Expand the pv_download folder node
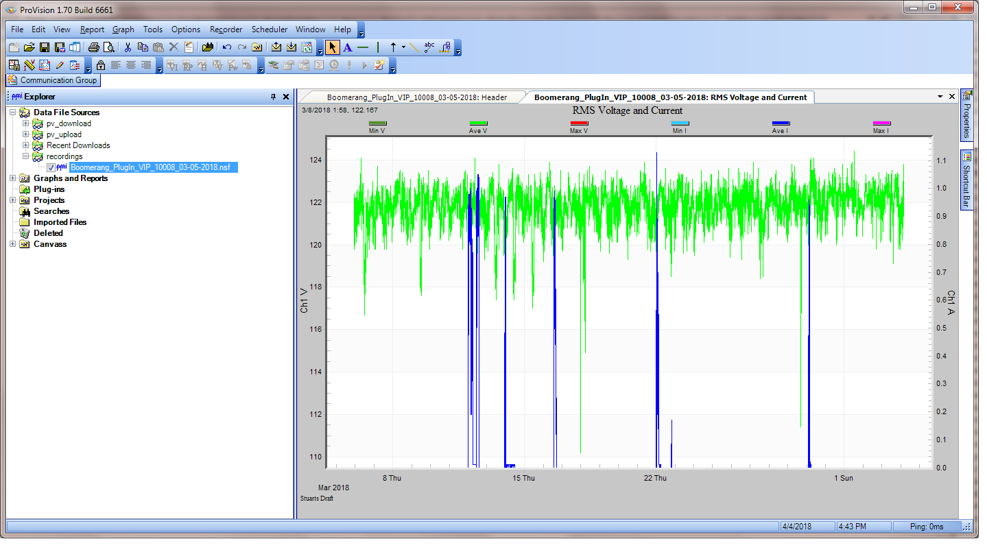Image resolution: width=987 pixels, height=552 pixels. 26,123
